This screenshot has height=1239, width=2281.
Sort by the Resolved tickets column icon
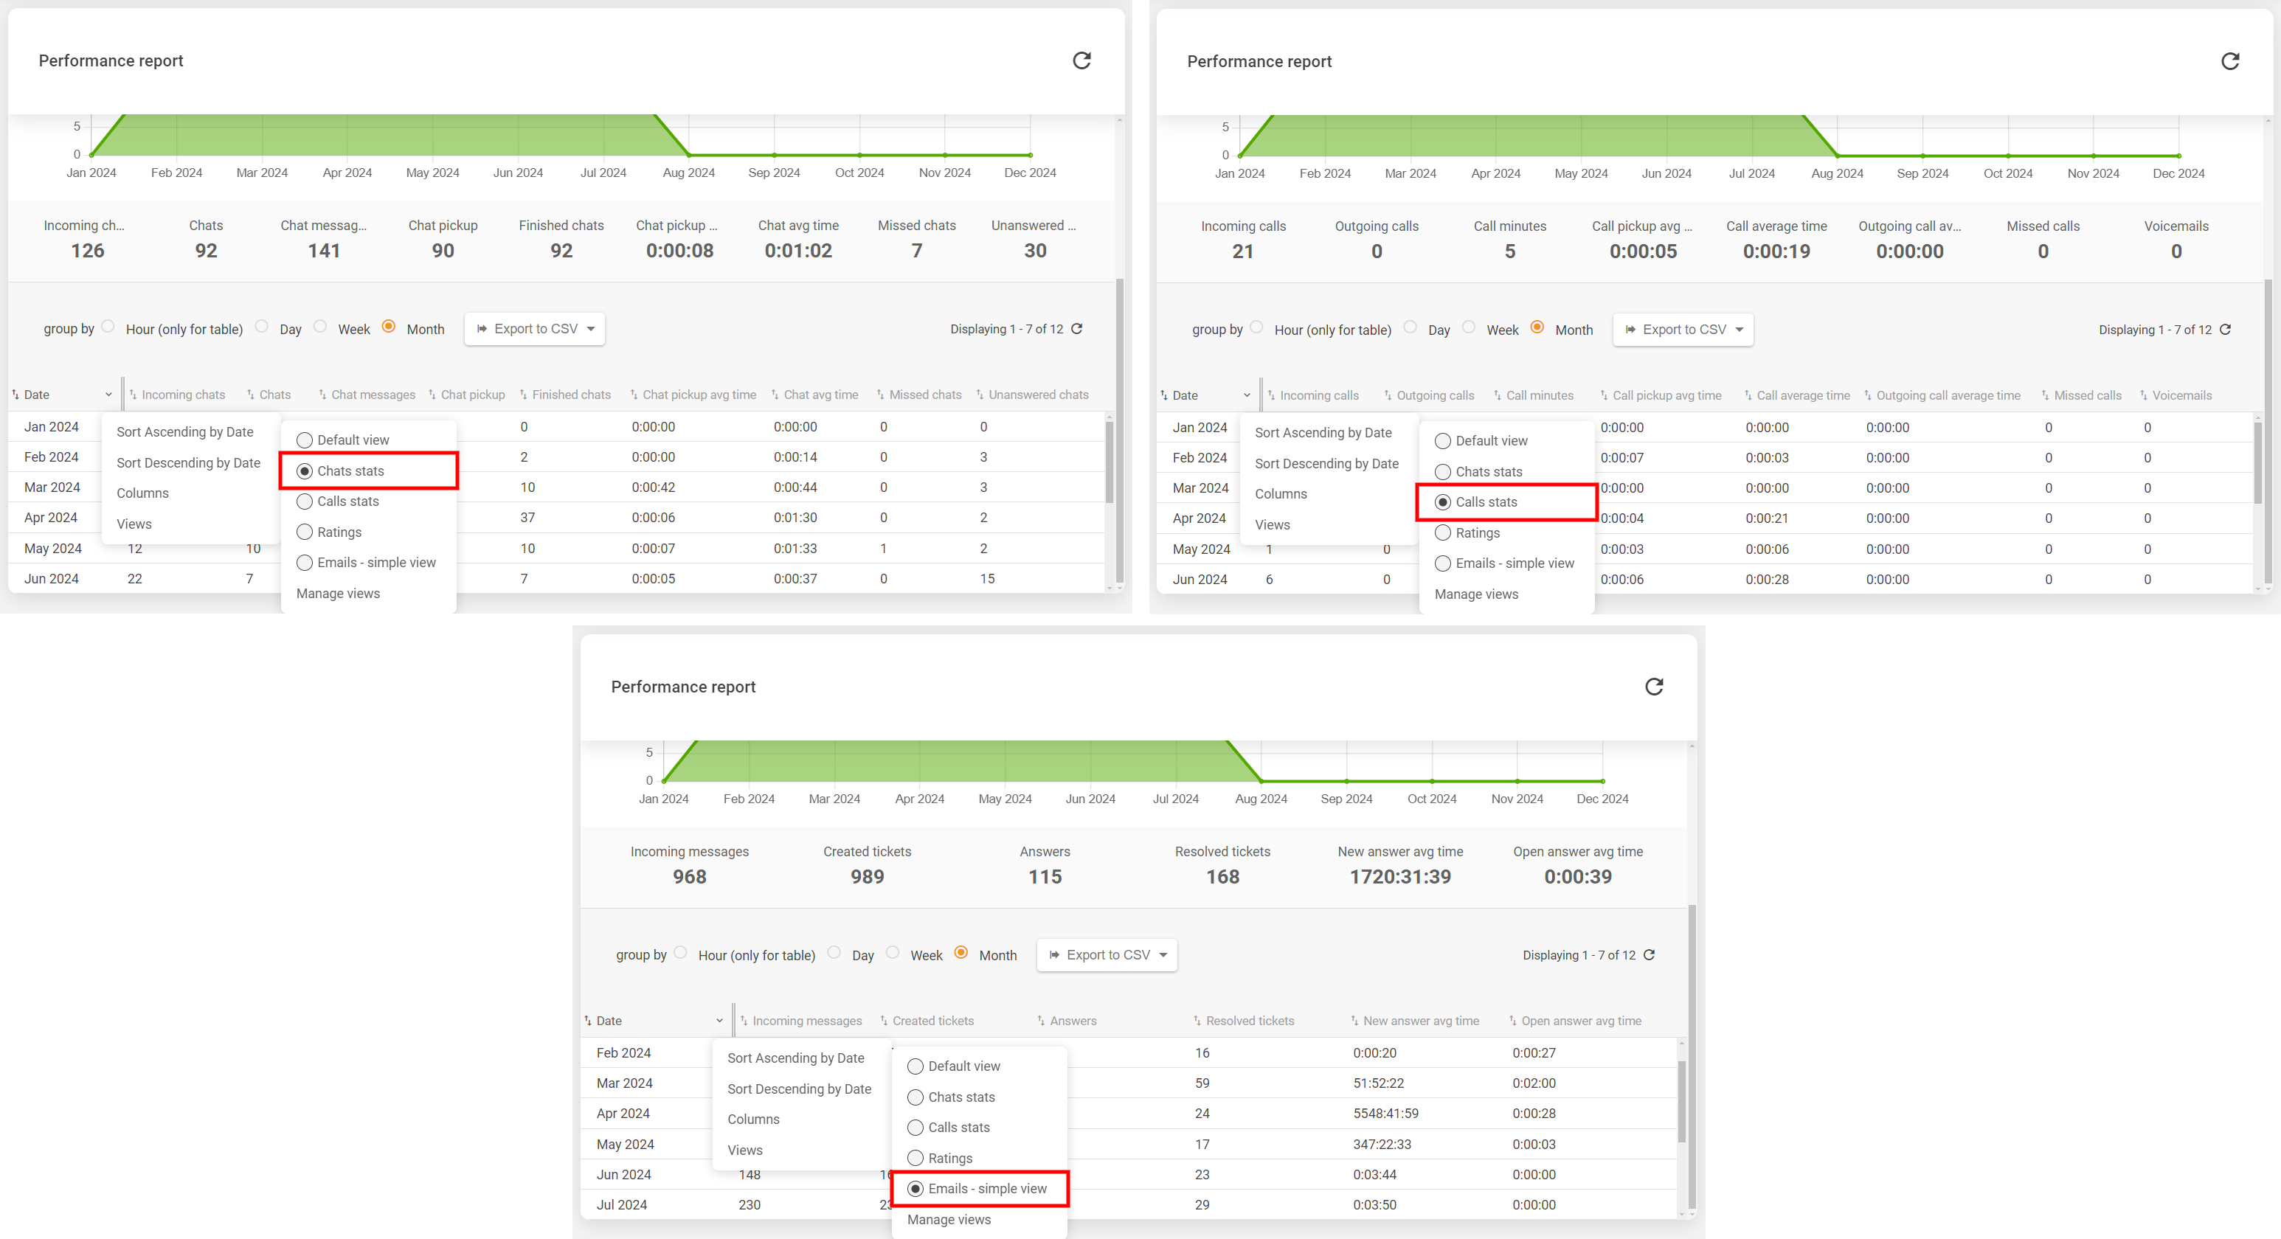click(x=1197, y=1021)
